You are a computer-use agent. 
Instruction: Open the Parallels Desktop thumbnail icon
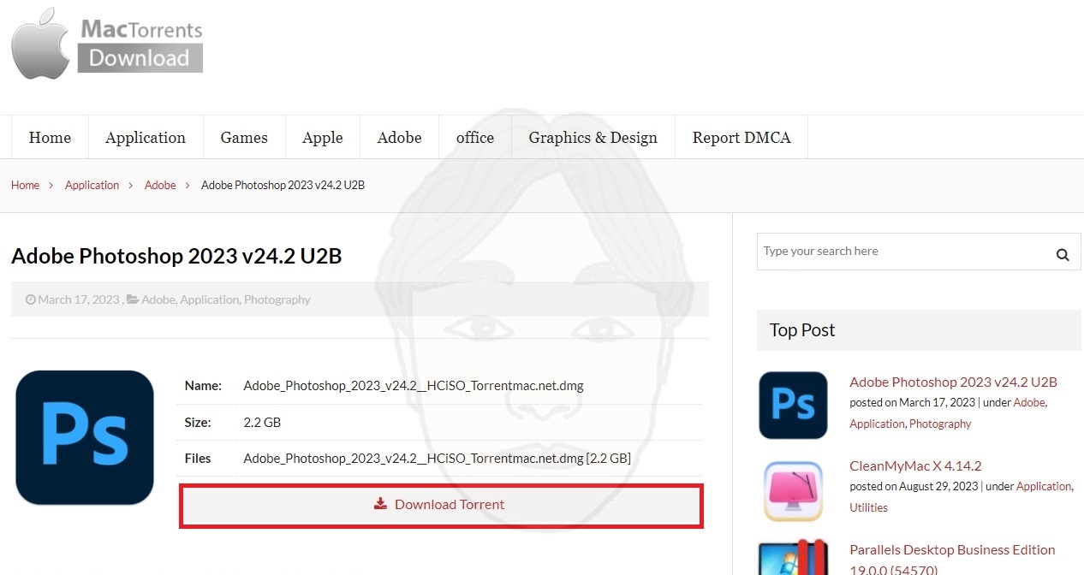point(794,557)
